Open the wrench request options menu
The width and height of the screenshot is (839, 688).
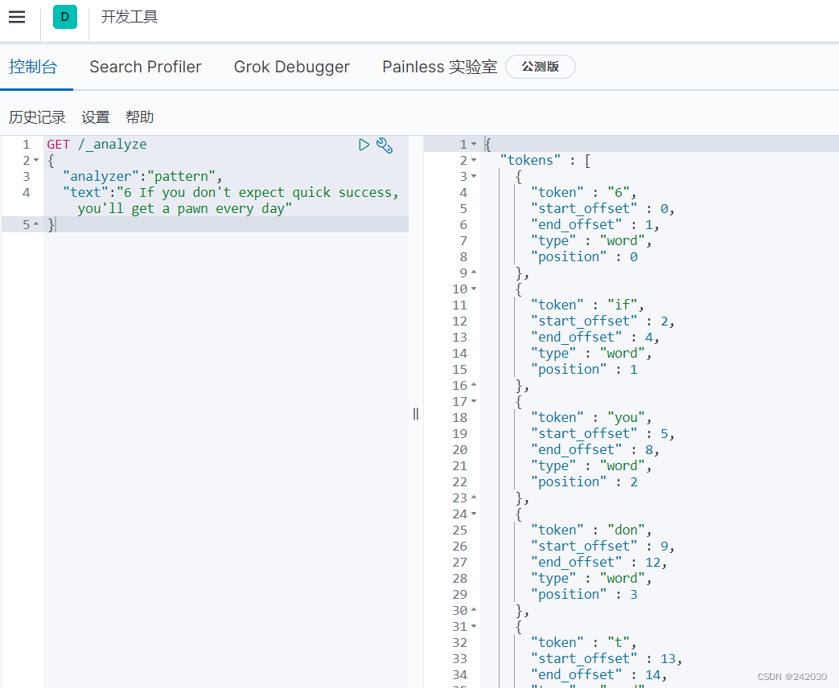point(385,145)
